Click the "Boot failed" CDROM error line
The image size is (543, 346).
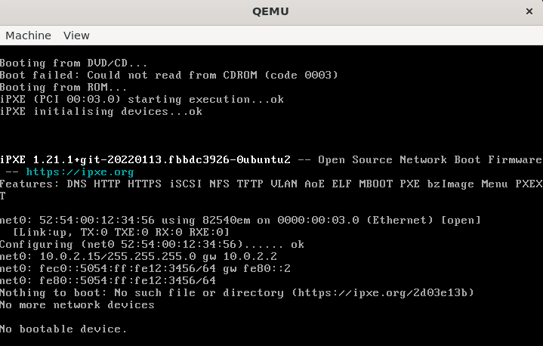(x=168, y=75)
